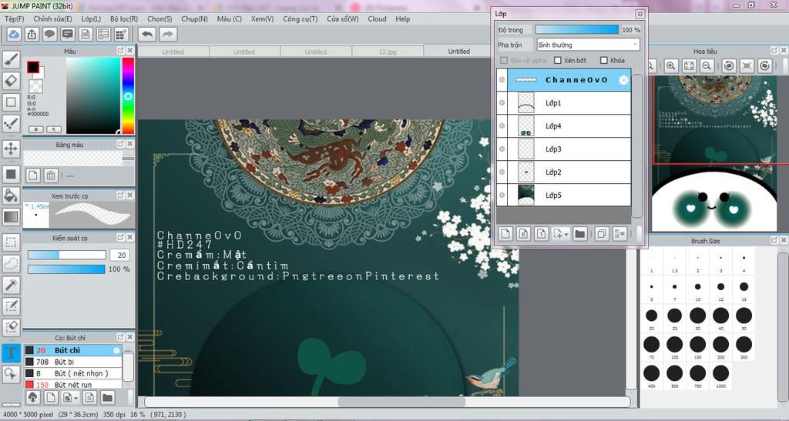Image resolution: width=789 pixels, height=421 pixels.
Task: Click the export/share icon in toolbar
Action: click(32, 34)
